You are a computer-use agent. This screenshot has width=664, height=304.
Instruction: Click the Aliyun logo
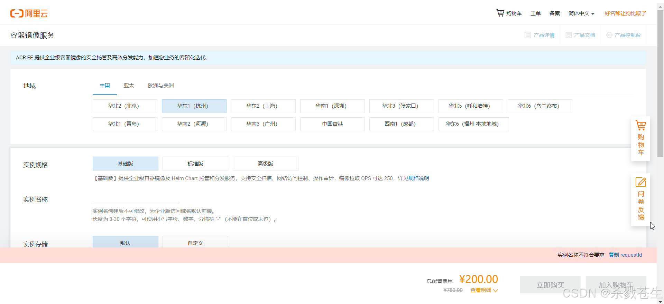pyautogui.click(x=29, y=13)
